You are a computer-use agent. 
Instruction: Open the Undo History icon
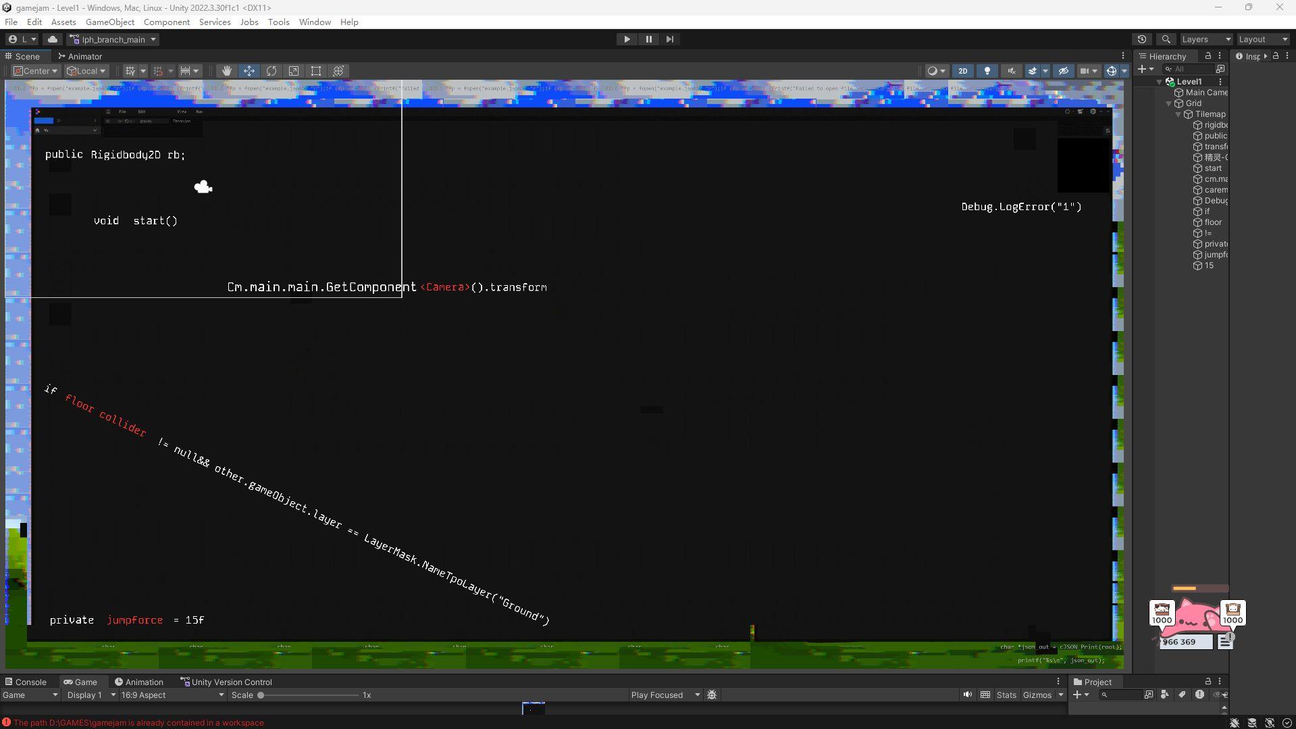point(1142,39)
